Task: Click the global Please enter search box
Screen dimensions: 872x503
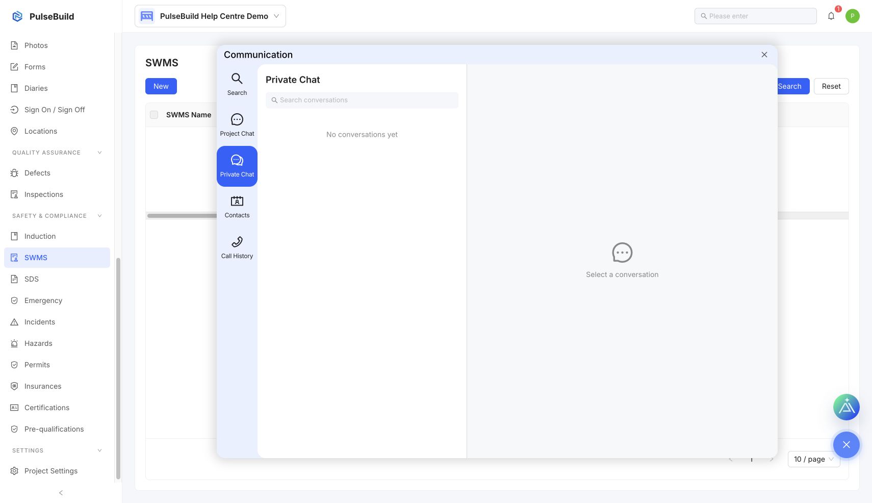Action: click(756, 16)
